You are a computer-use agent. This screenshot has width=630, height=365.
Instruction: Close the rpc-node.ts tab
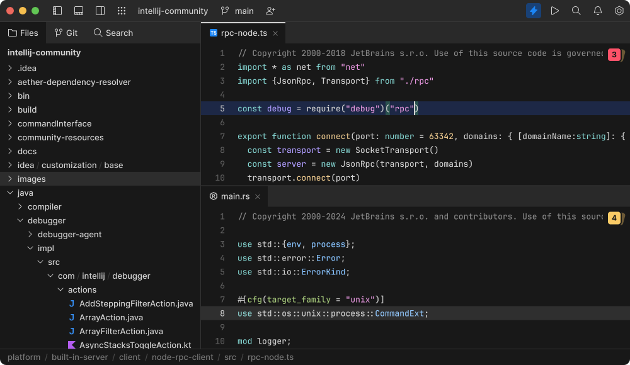[x=275, y=33]
